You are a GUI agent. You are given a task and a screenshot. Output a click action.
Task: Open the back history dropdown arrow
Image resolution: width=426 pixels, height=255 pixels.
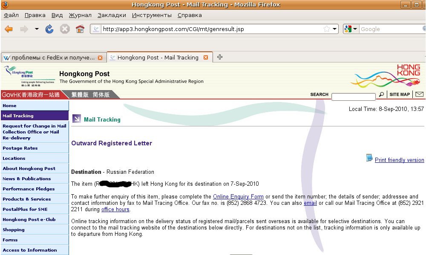pyautogui.click(x=37, y=29)
